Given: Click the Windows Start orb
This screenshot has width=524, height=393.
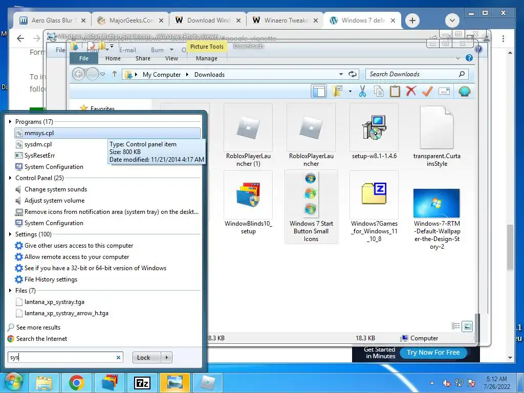Looking at the screenshot, I should [13, 382].
